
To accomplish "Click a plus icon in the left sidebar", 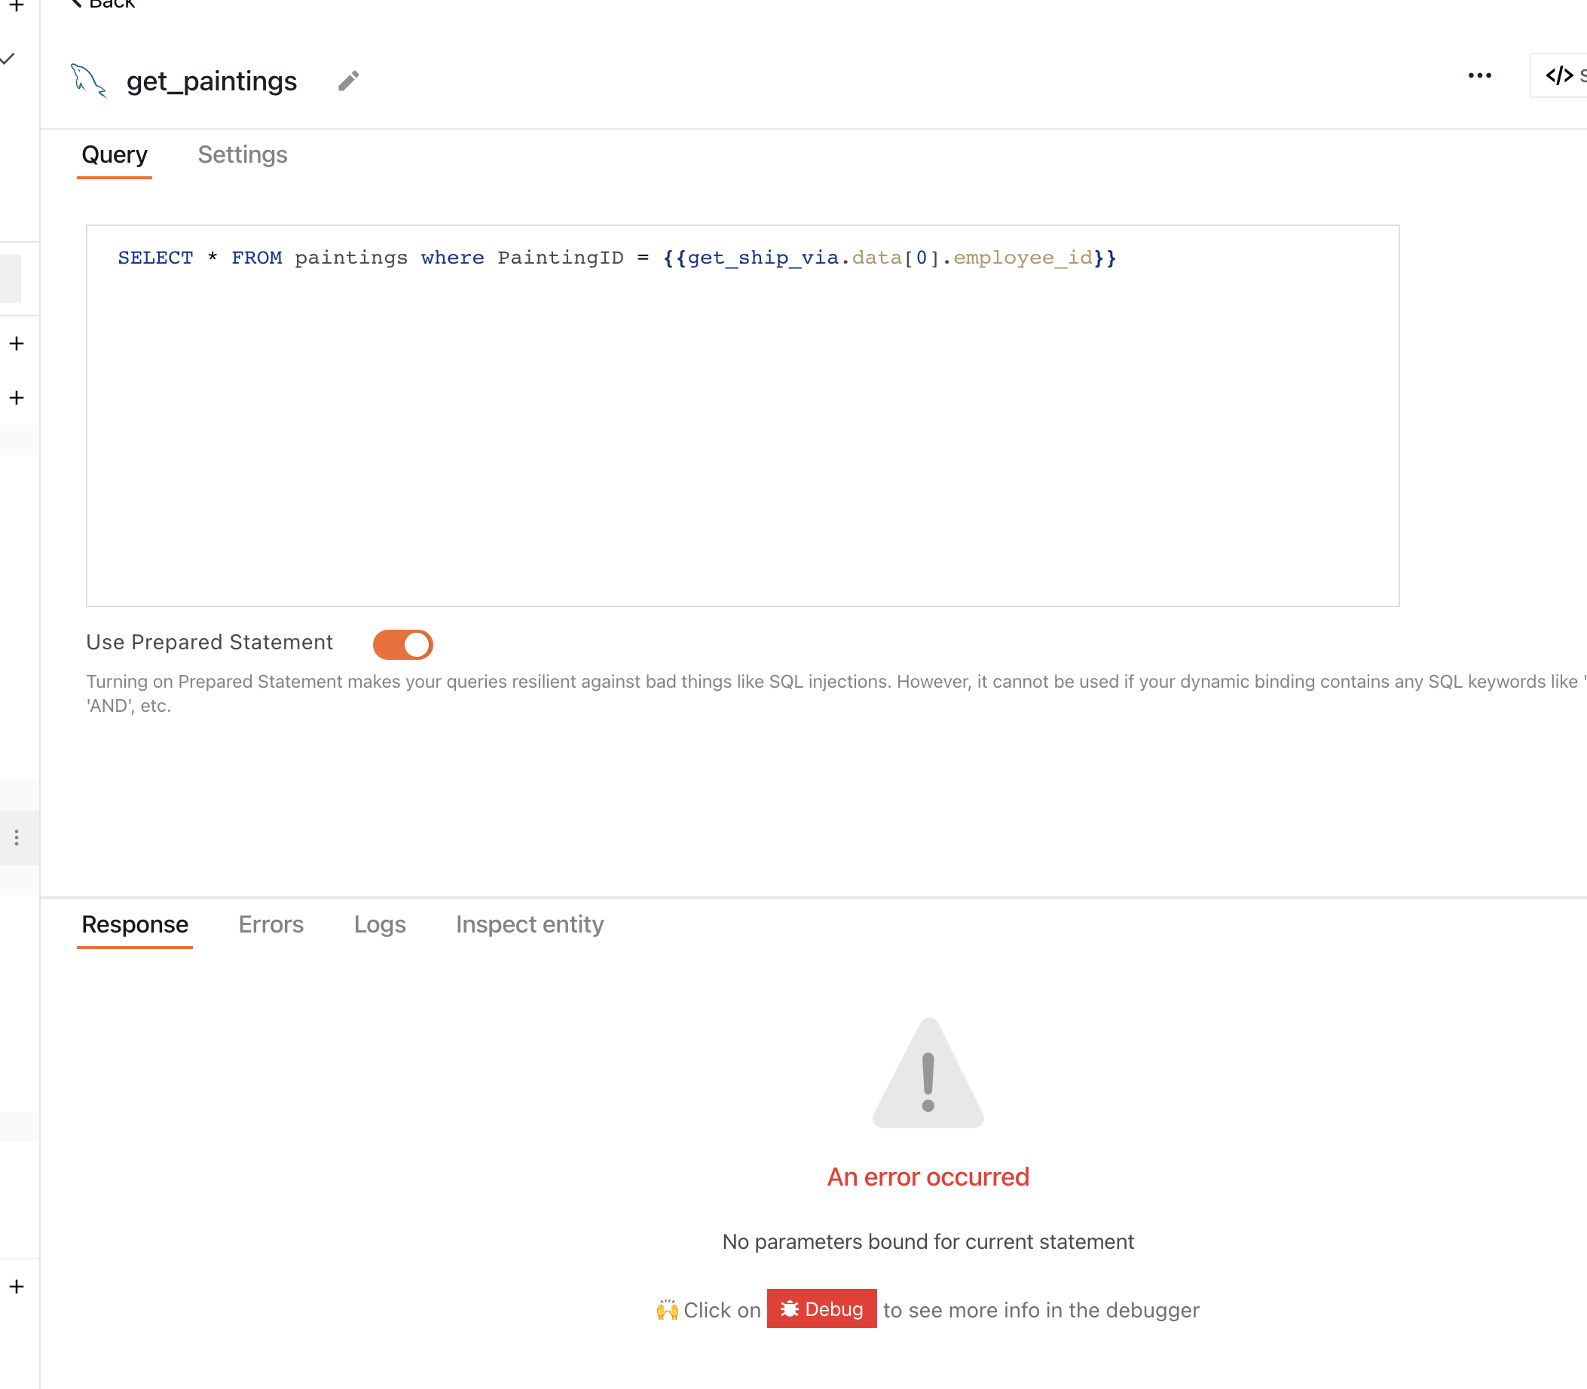I will click(x=16, y=343).
